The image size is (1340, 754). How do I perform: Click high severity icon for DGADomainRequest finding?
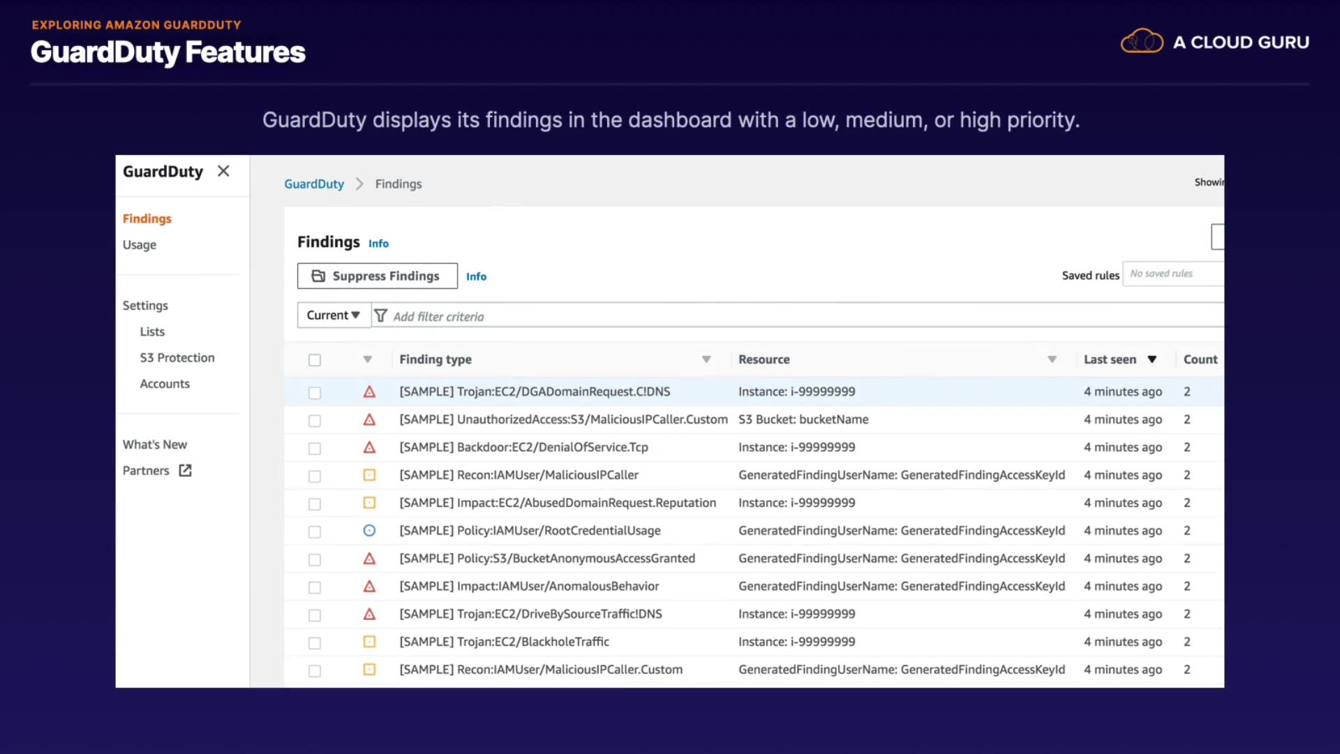pos(369,392)
